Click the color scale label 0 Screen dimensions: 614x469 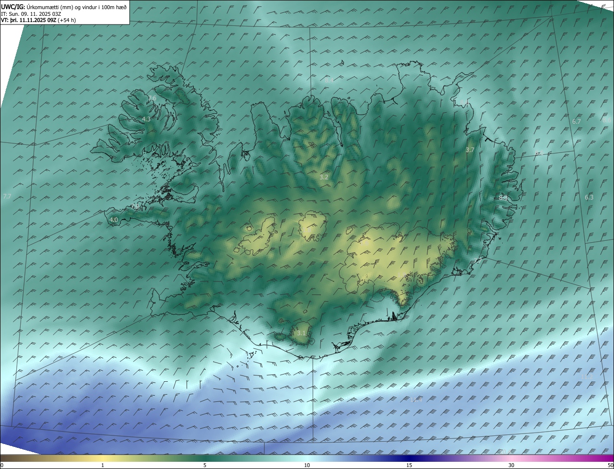tap(2, 465)
